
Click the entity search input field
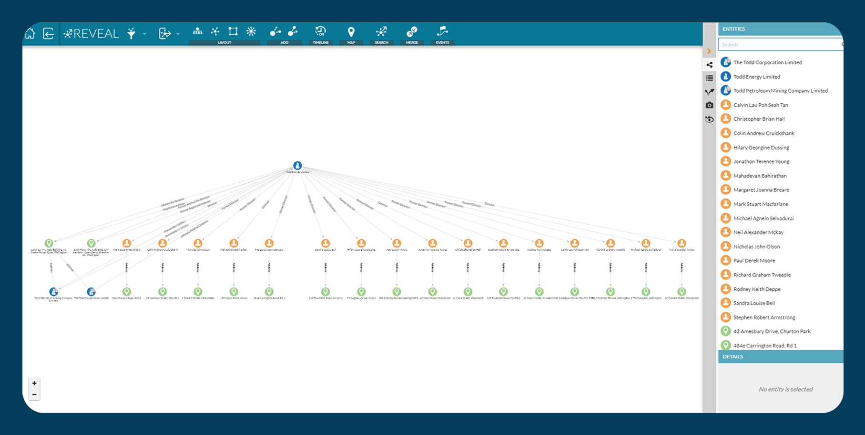pyautogui.click(x=777, y=44)
